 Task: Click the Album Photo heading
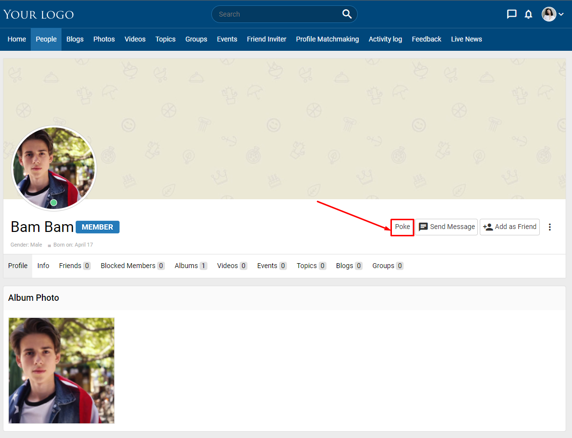tap(34, 298)
